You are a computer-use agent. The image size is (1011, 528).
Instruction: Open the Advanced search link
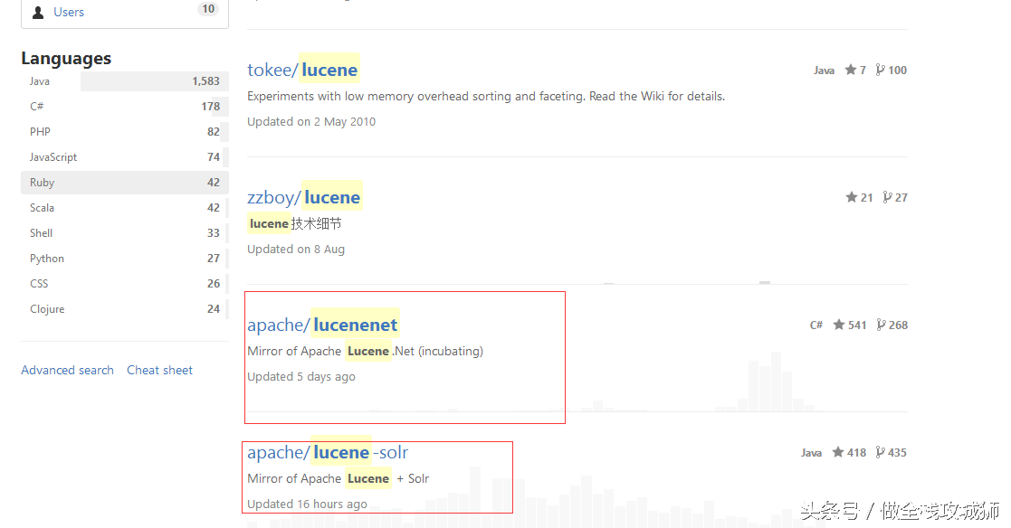(67, 371)
